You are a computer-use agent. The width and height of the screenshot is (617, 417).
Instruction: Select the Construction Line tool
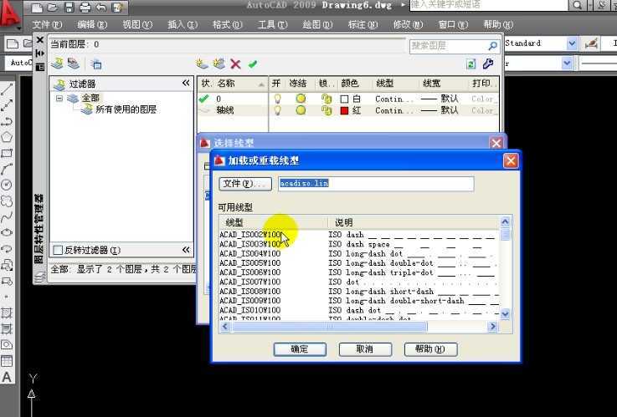(7, 105)
